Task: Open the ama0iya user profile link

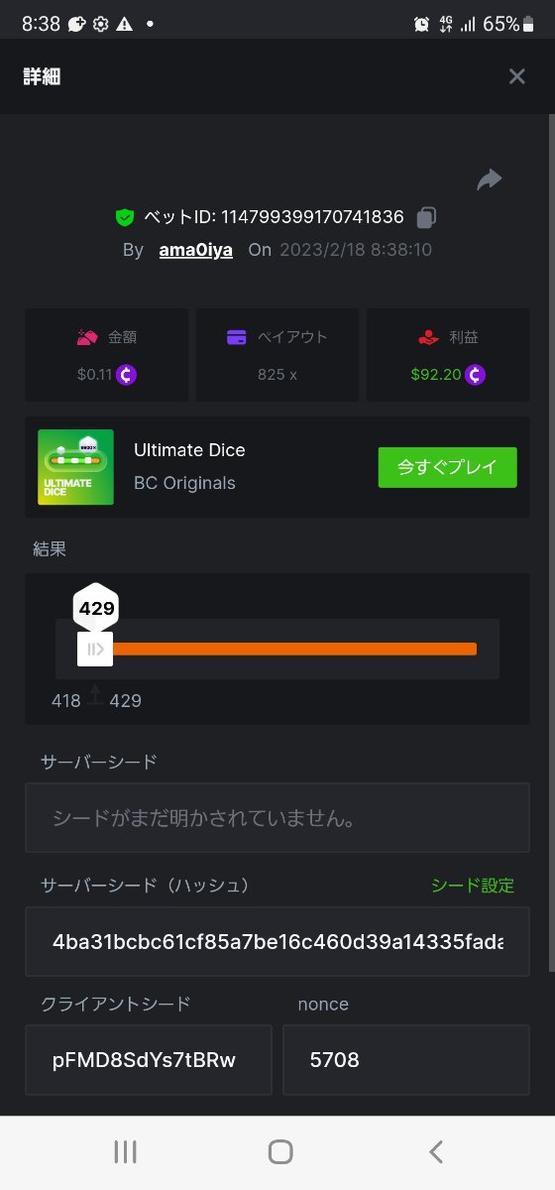Action: [196, 250]
